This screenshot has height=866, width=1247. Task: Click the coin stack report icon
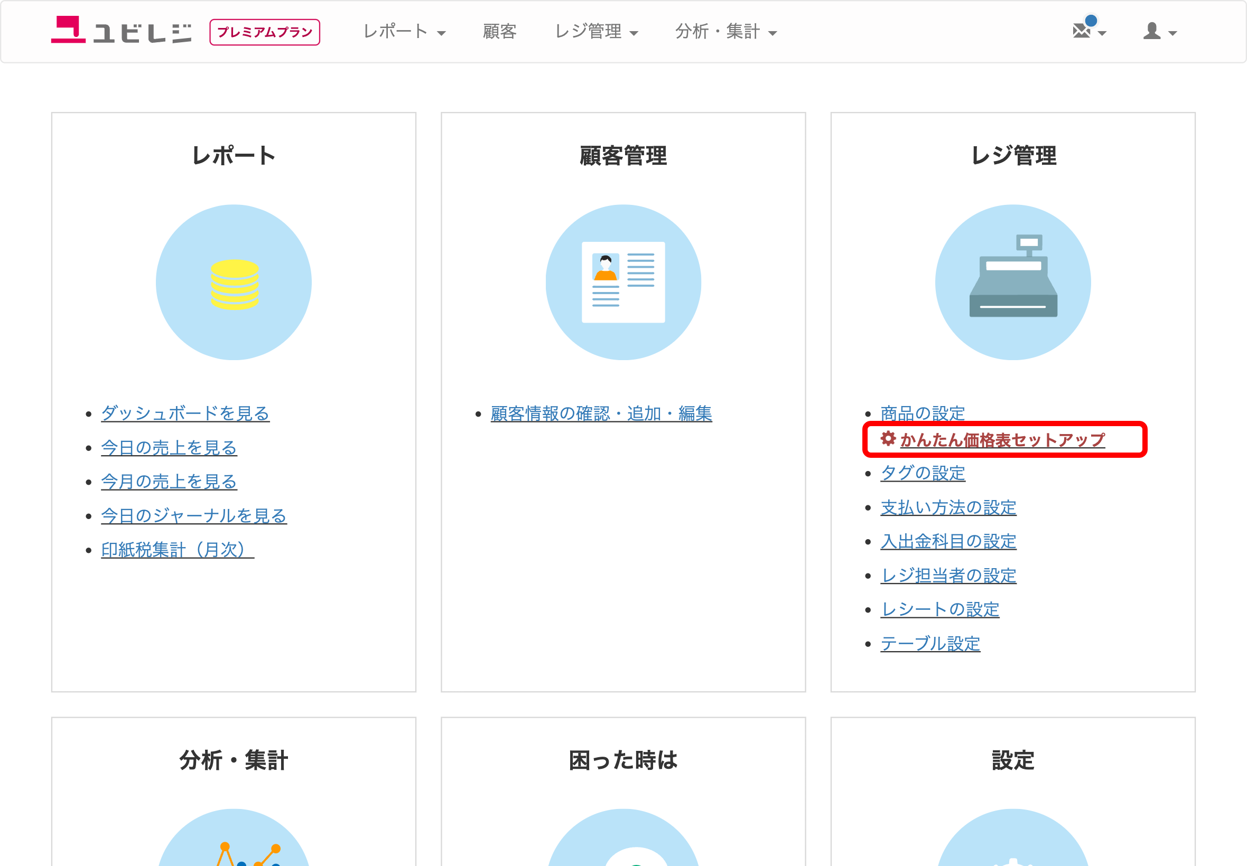click(x=234, y=282)
